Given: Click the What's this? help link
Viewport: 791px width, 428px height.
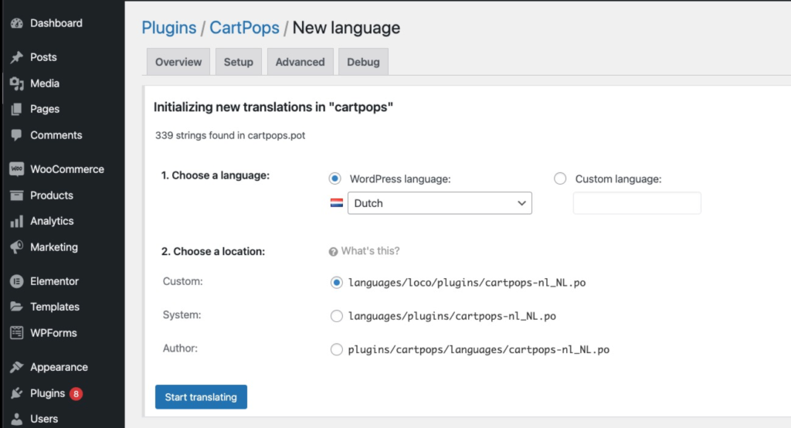Looking at the screenshot, I should (370, 251).
